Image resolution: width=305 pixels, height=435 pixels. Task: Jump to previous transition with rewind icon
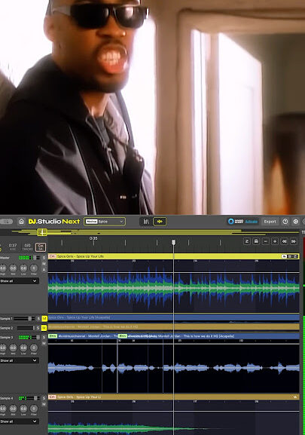coord(284,241)
